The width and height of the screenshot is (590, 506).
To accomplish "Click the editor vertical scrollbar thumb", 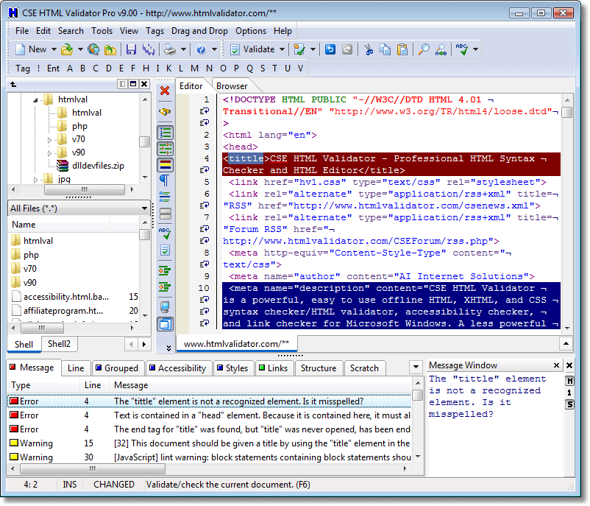I will [566, 112].
